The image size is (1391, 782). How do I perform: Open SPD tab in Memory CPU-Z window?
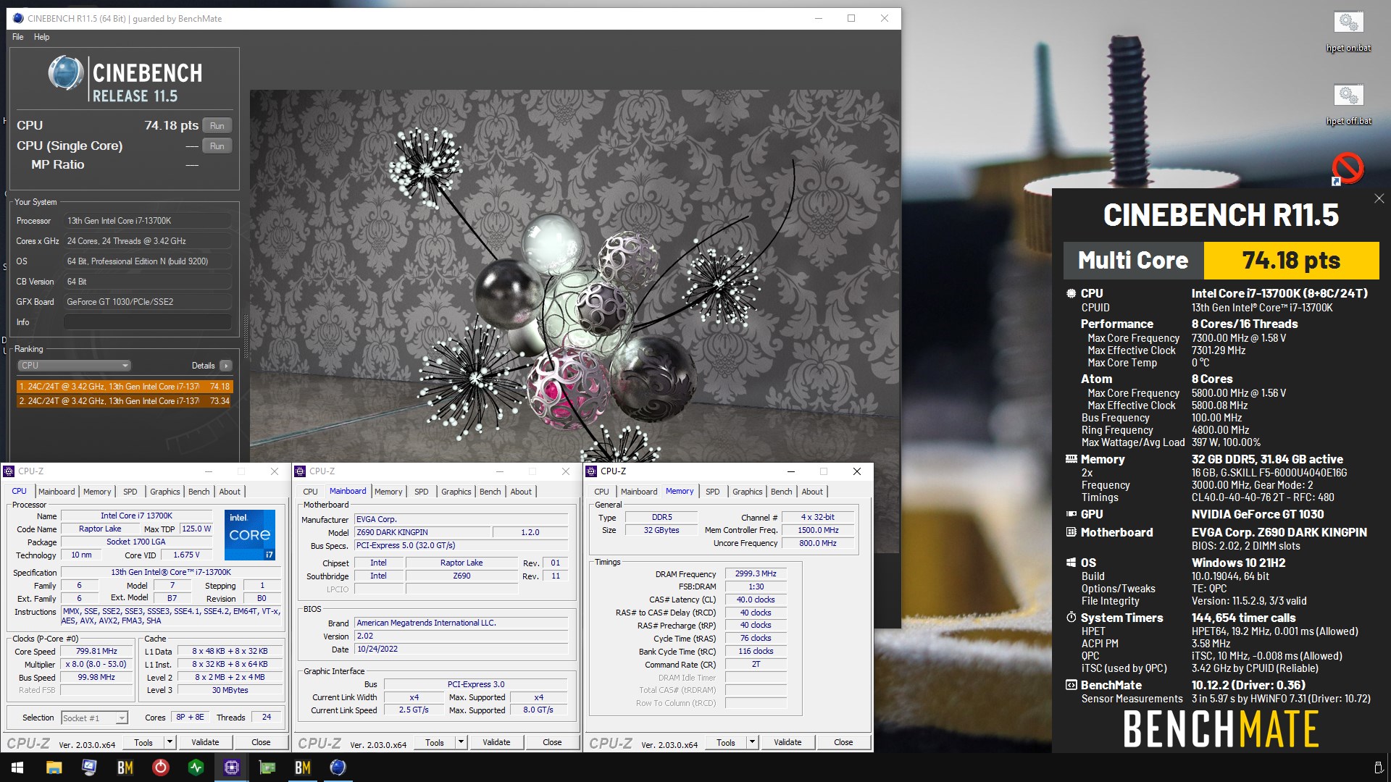(x=713, y=492)
